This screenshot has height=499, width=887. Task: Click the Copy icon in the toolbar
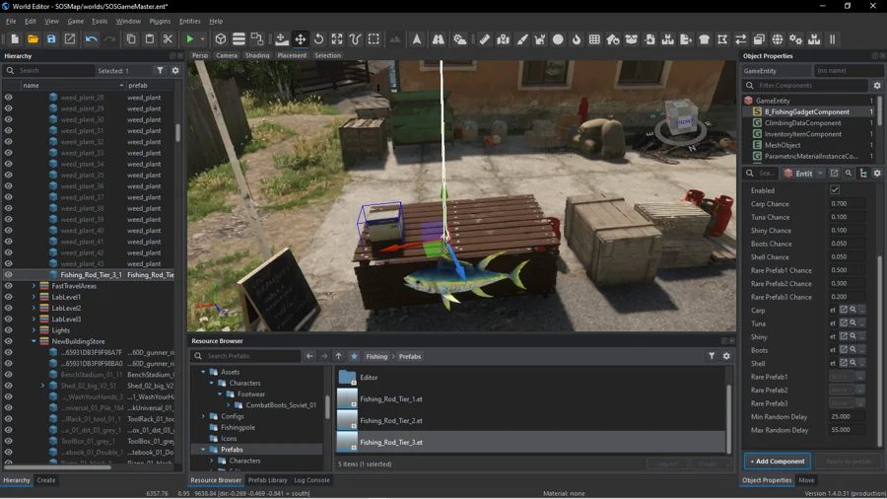[131, 39]
